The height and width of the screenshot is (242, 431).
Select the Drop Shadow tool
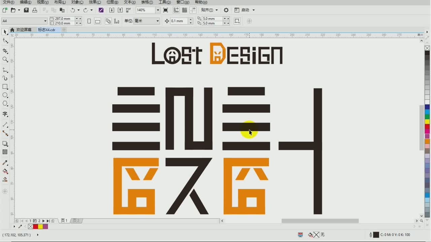[x=5, y=144]
